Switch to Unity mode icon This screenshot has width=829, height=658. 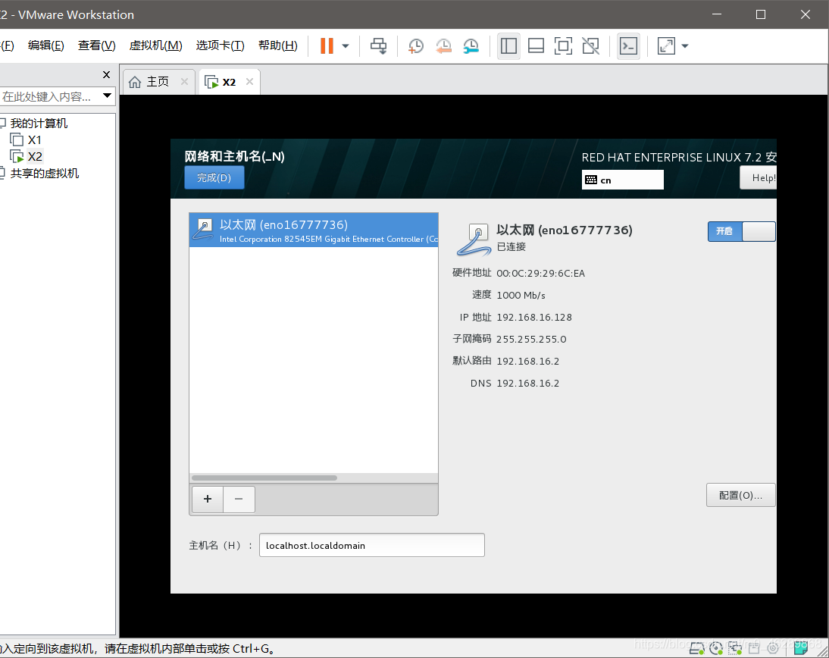pyautogui.click(x=590, y=46)
